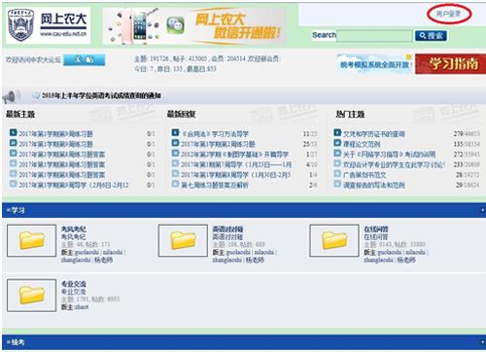Click the icon before 关于《网络学习指导》考试的说明

pos(337,153)
